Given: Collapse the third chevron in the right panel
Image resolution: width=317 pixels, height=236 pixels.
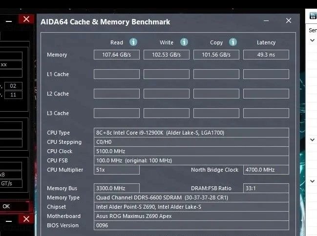Looking at the screenshot, I should [x=312, y=181].
